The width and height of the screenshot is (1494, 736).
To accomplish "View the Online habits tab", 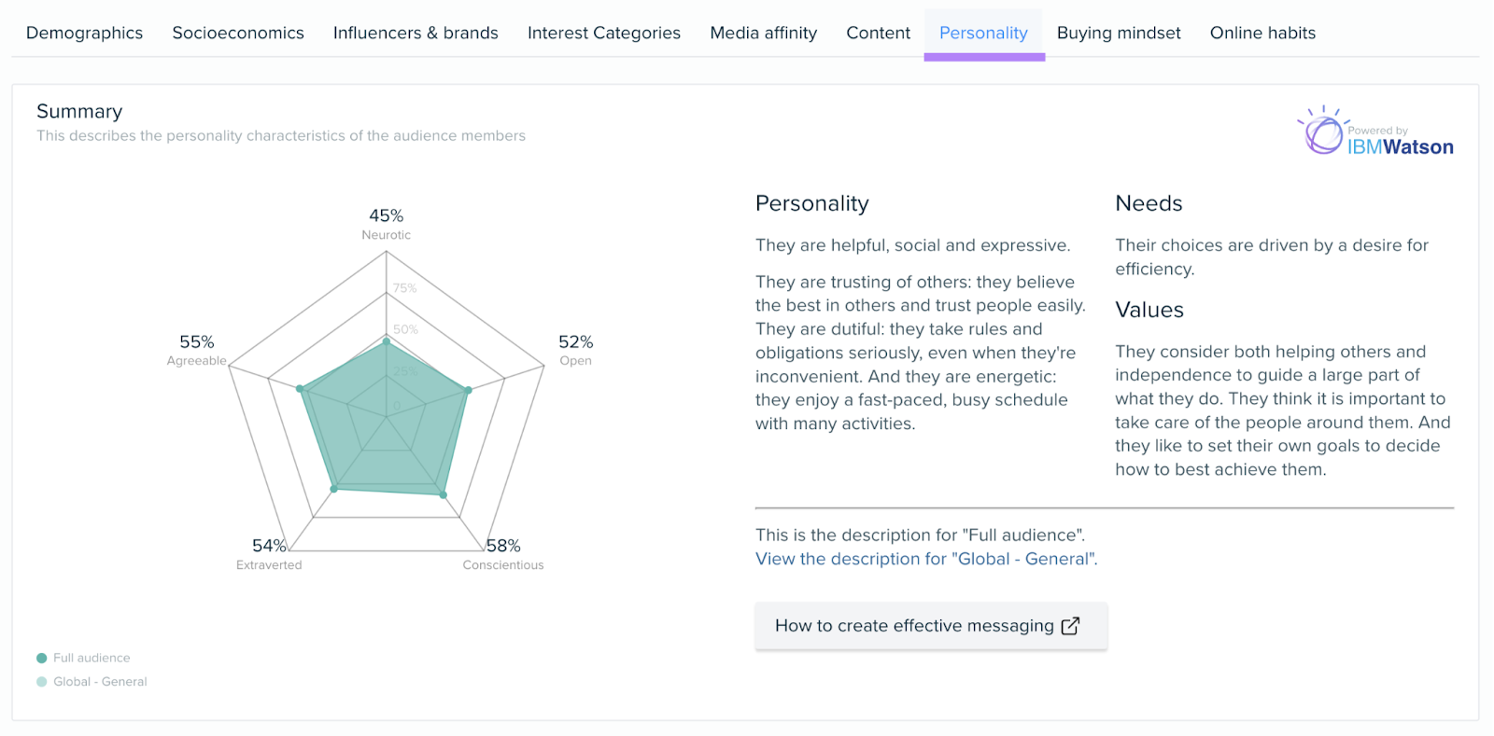I will tap(1261, 33).
